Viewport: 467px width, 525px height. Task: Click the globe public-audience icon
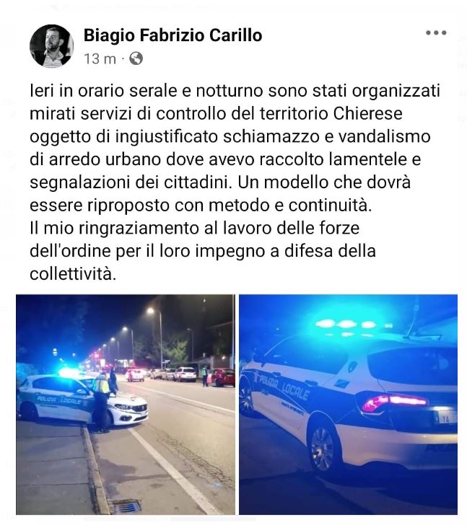(x=136, y=58)
